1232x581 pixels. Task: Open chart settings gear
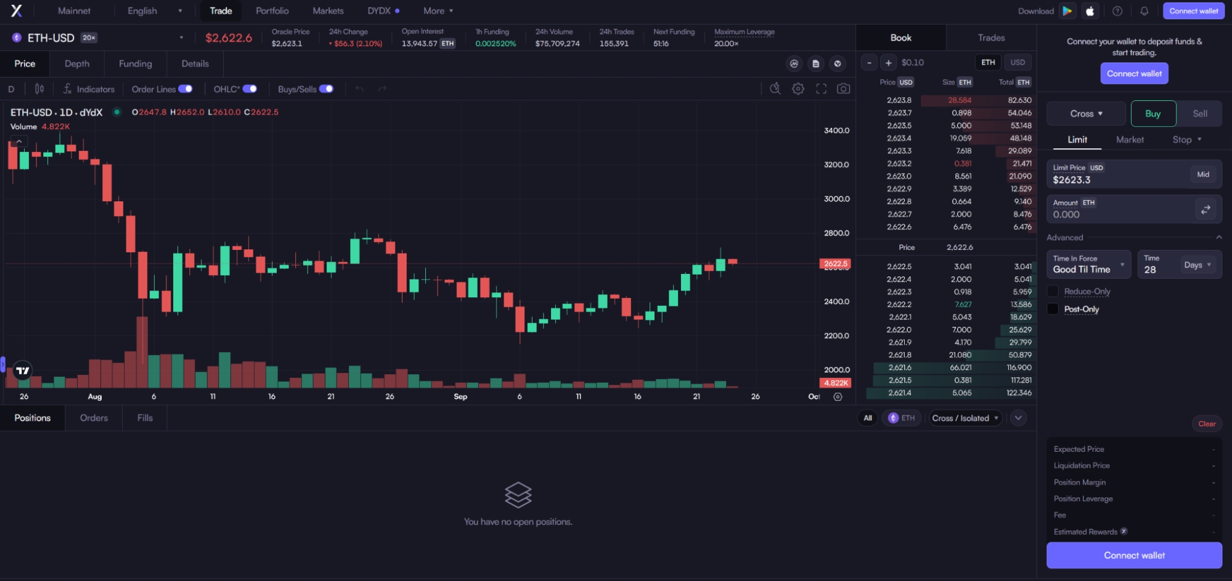798,89
